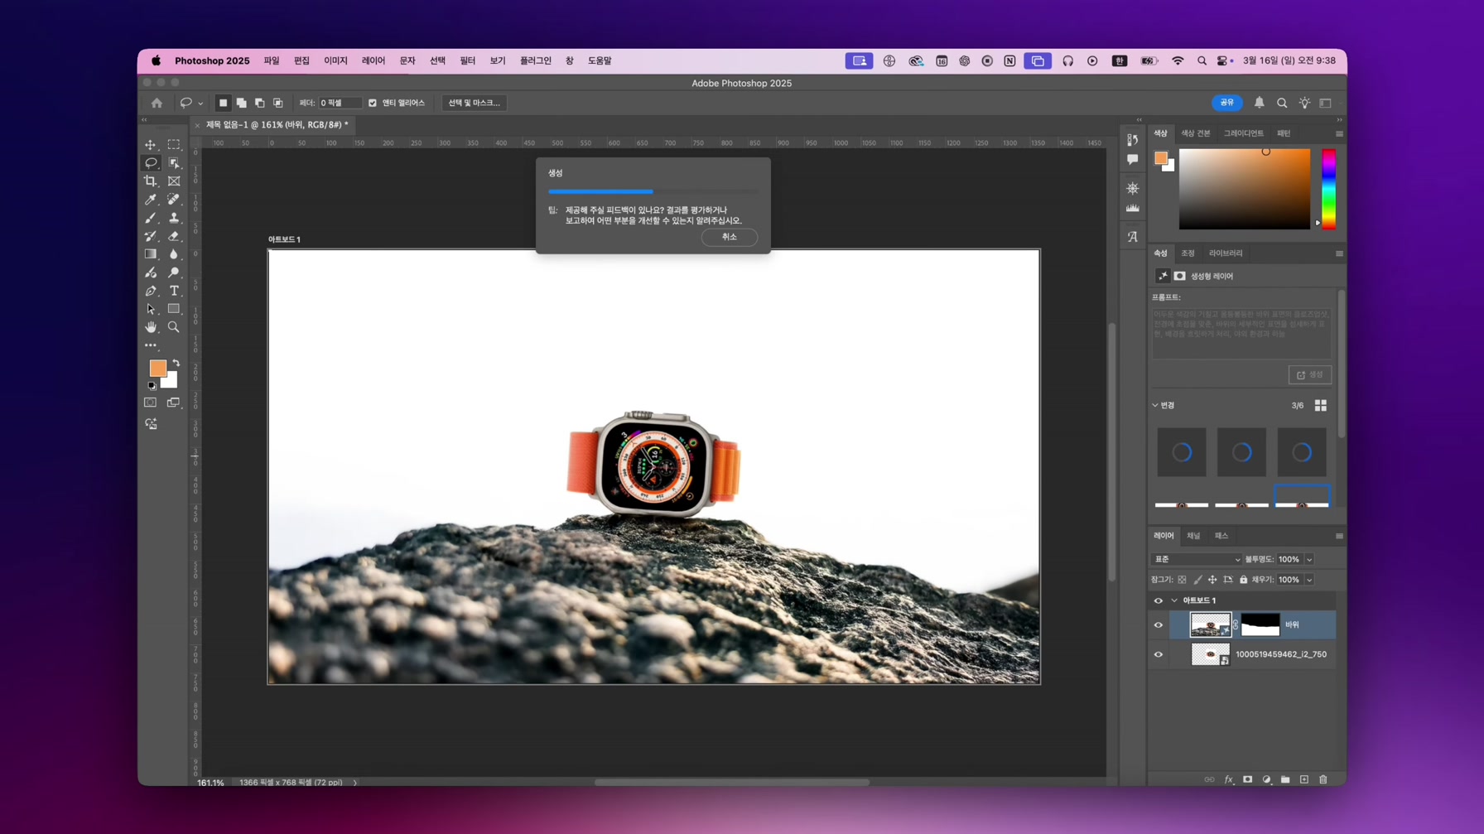Select the Brush tool
Viewport: 1484px width, 834px height.
pos(150,218)
